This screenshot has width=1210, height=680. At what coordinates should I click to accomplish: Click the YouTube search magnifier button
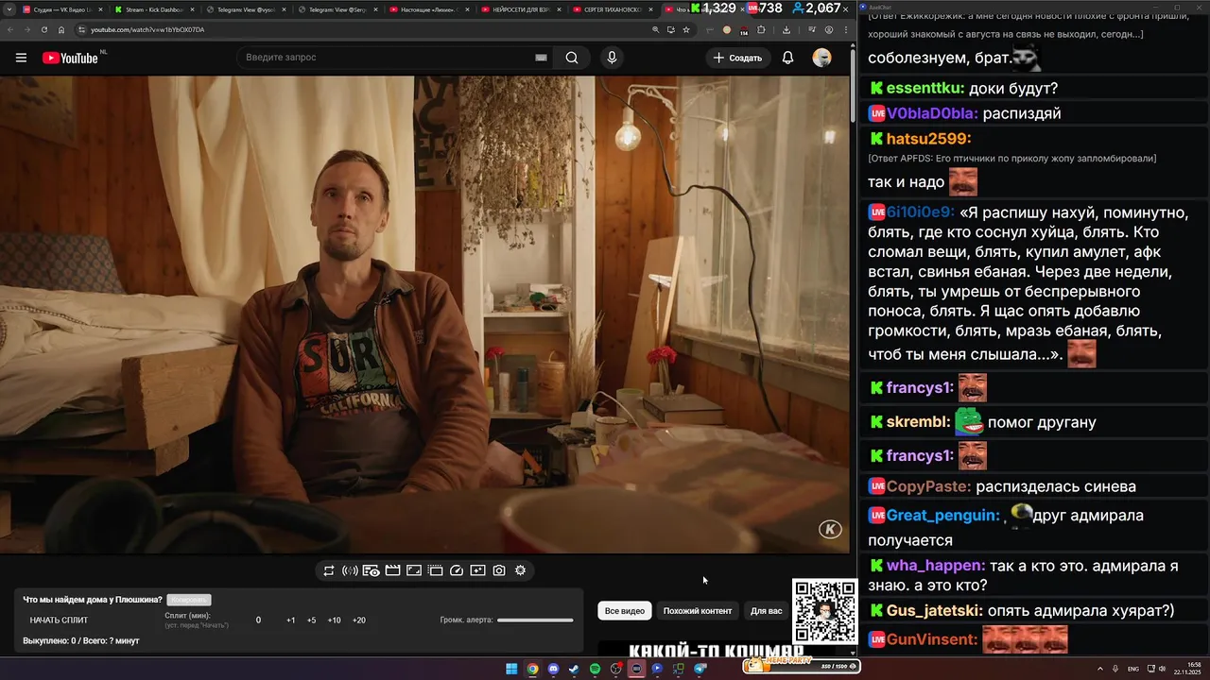pyautogui.click(x=572, y=58)
